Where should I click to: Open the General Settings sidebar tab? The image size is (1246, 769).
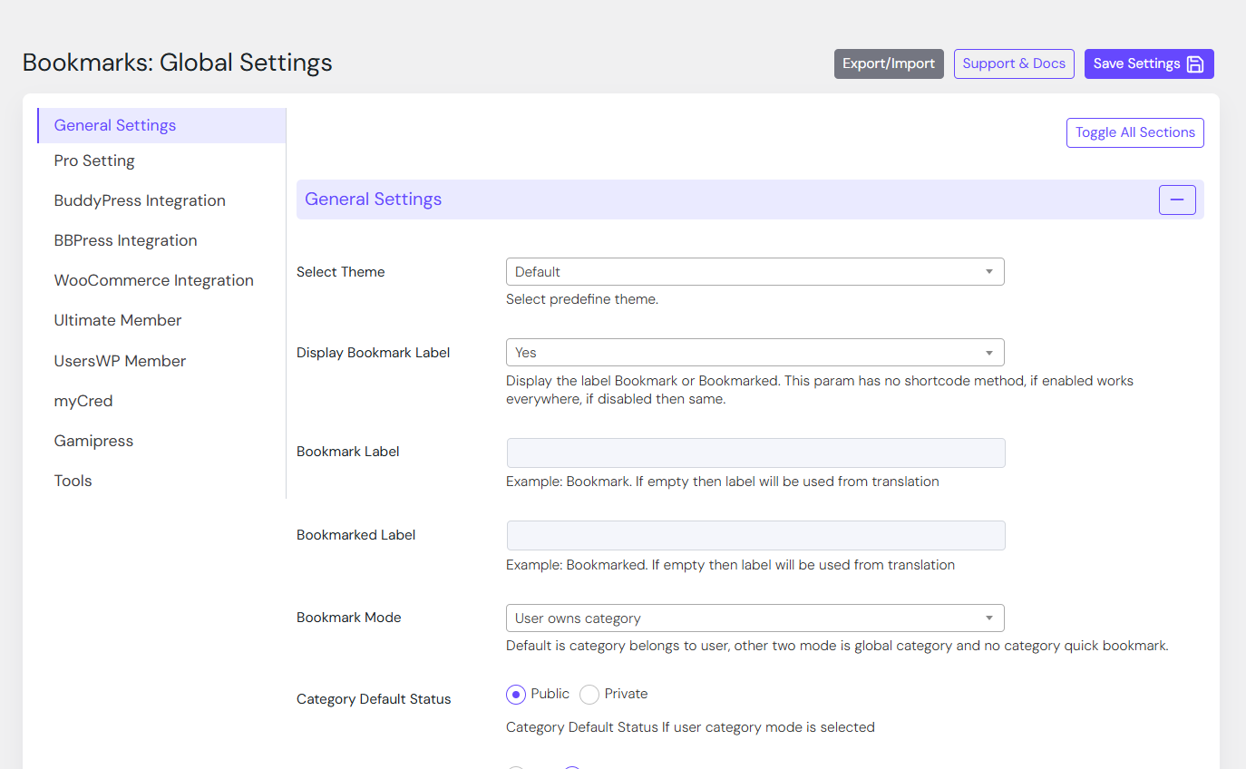[x=161, y=125]
